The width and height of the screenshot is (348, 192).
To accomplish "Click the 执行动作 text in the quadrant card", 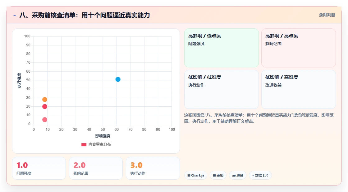I will [196, 85].
